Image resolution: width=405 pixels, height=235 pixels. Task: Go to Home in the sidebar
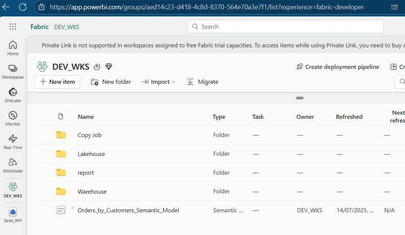[x=13, y=48]
